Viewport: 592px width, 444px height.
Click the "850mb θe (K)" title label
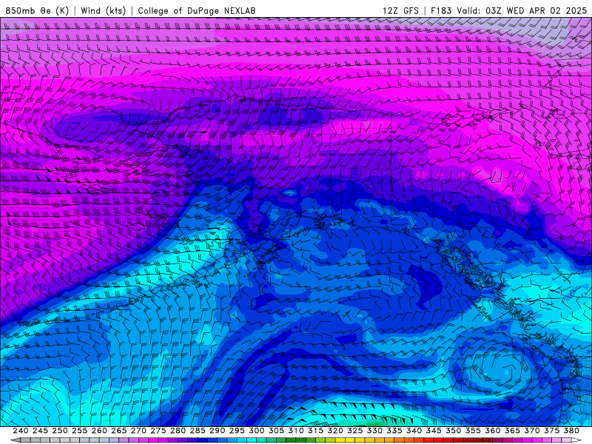(37, 10)
